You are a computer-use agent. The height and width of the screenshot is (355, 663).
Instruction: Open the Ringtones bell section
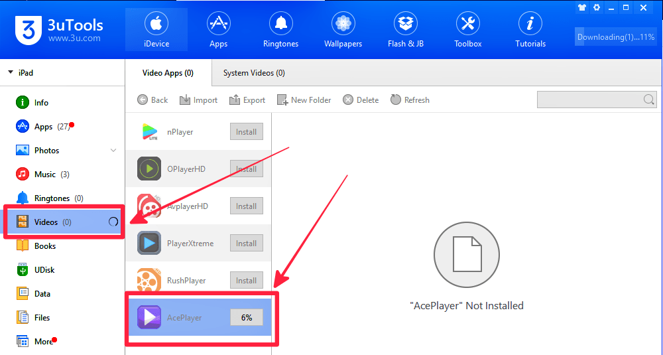pyautogui.click(x=280, y=30)
